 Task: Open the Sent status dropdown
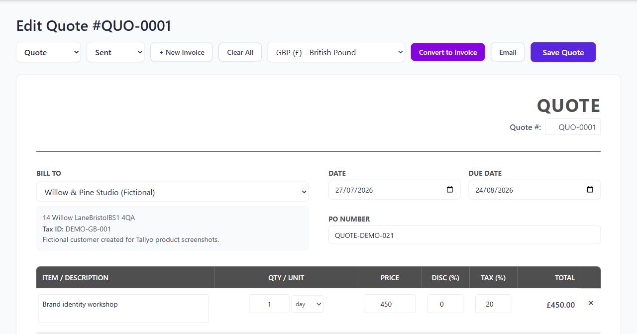pyautogui.click(x=115, y=52)
